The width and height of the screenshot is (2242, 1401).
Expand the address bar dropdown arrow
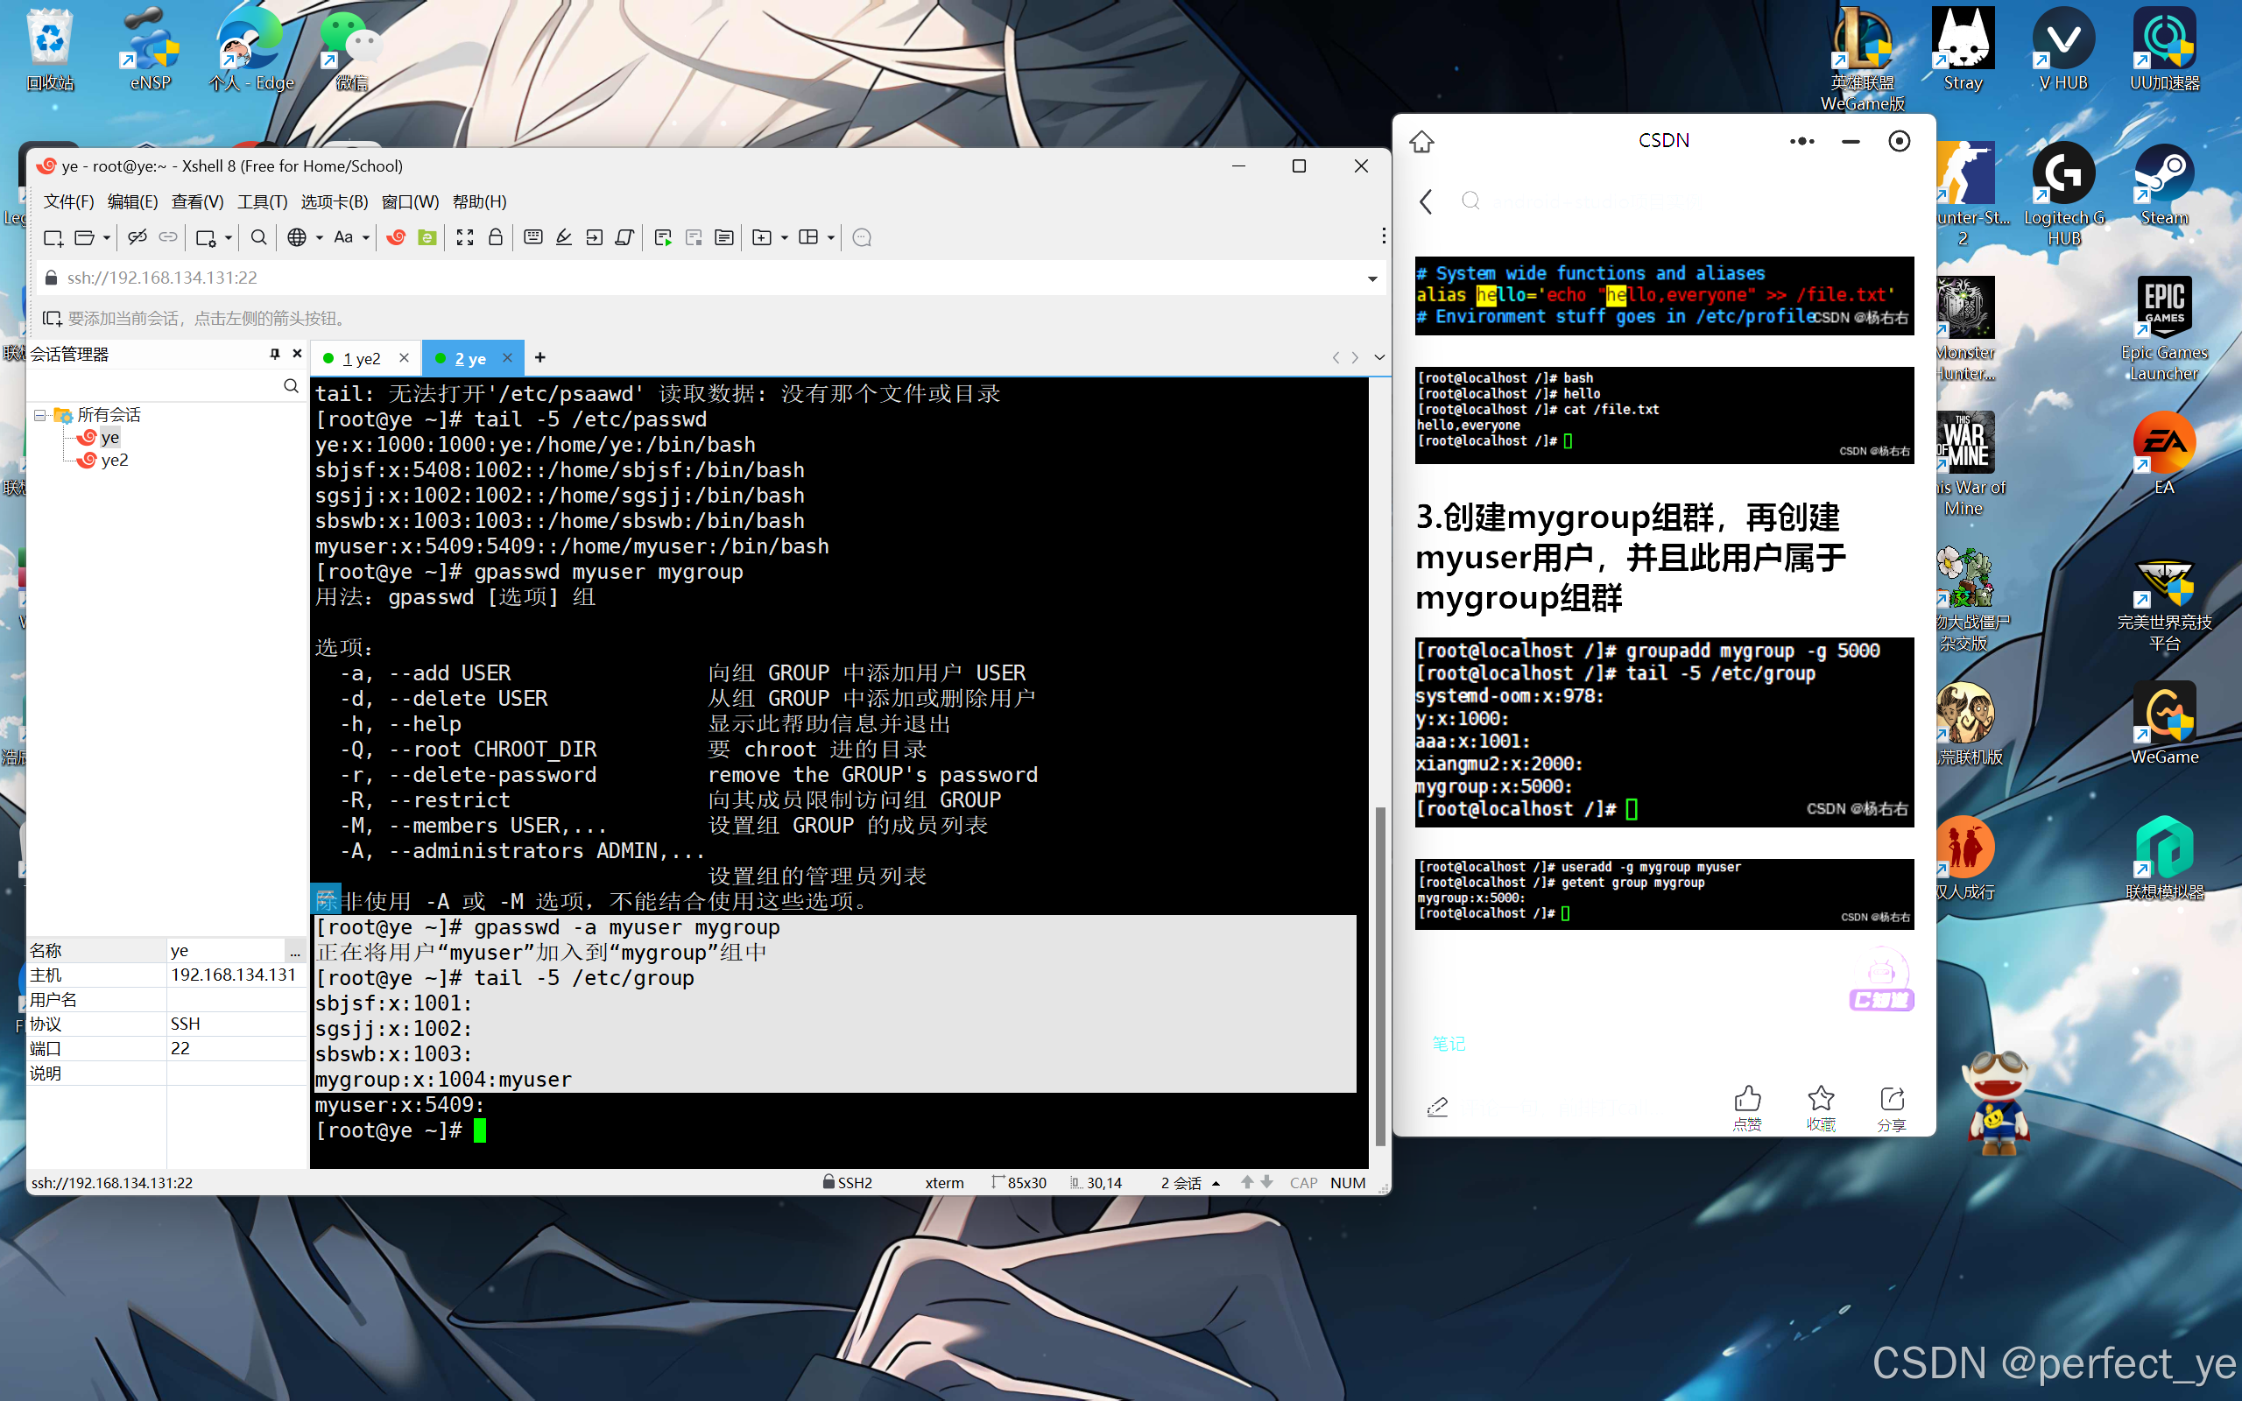(x=1372, y=279)
